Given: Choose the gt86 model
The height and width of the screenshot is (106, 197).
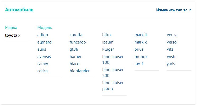Looking at the screenshot, I should click(74, 49).
